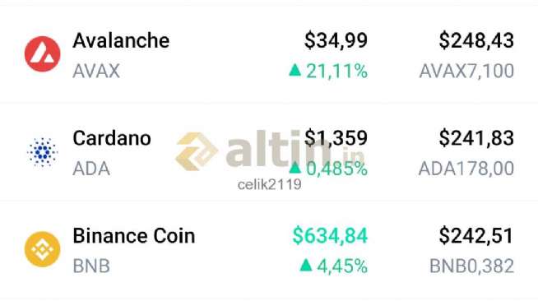Click the green BNB price $634,84
The image size is (538, 301).
point(330,236)
